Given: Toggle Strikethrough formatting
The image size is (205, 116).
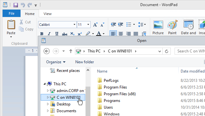Looking at the screenshot, I should (x=65, y=34).
